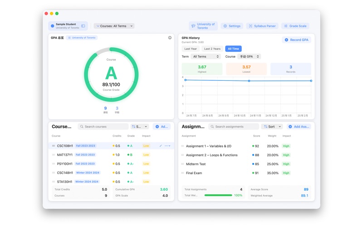Click the High impact badge for Final Exam
Image resolution: width=363 pixels, height=227 pixels.
(x=286, y=173)
